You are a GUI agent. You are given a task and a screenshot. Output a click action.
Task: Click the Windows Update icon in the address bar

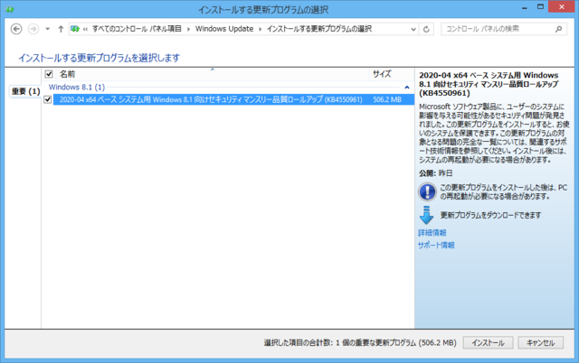pos(75,29)
